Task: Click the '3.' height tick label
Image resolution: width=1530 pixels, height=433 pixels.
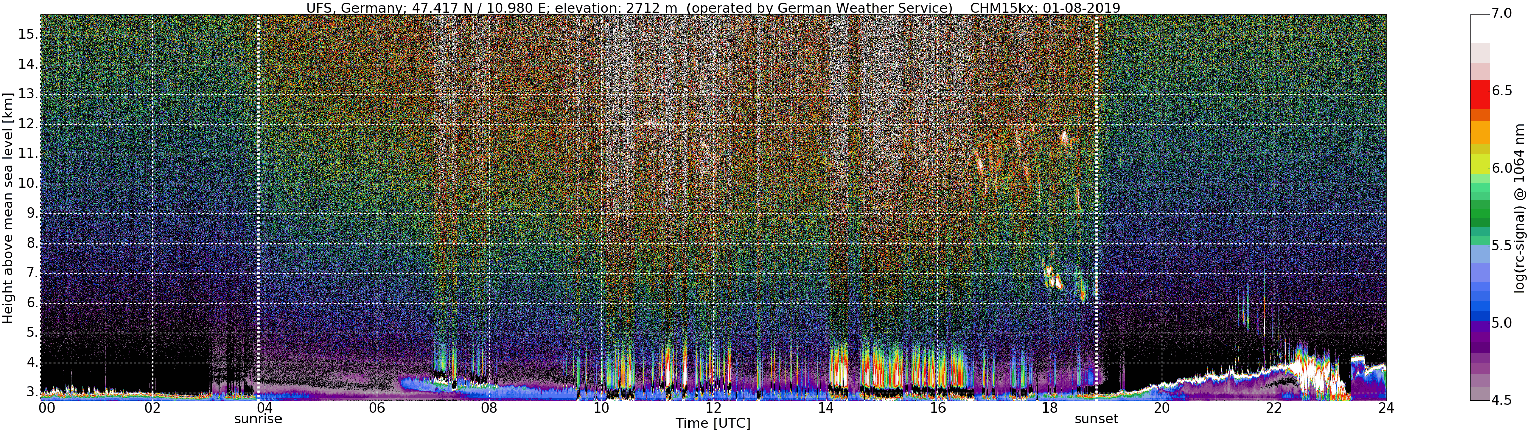Action: click(x=31, y=392)
